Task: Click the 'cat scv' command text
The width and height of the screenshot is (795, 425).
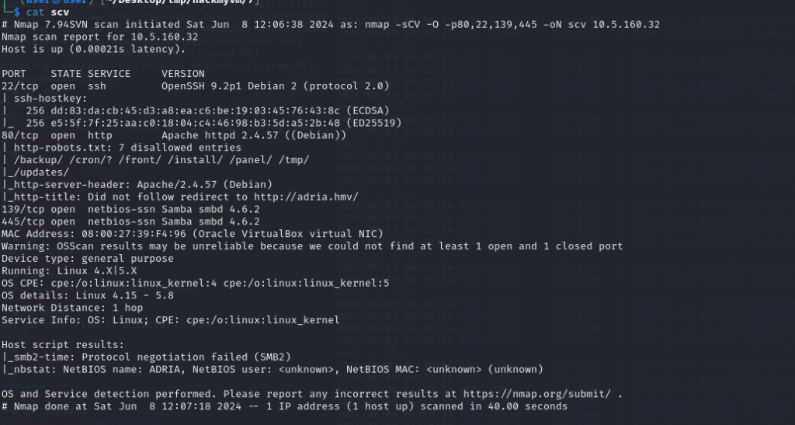Action: point(47,12)
